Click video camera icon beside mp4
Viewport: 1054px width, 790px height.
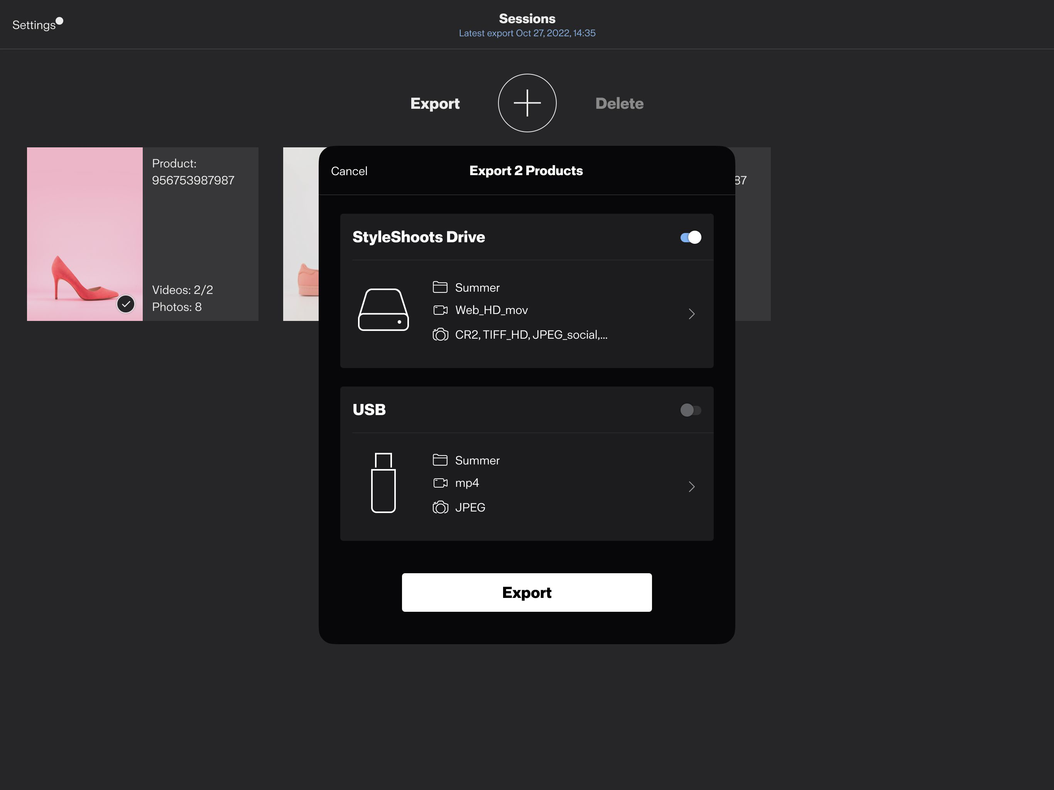pyautogui.click(x=440, y=483)
